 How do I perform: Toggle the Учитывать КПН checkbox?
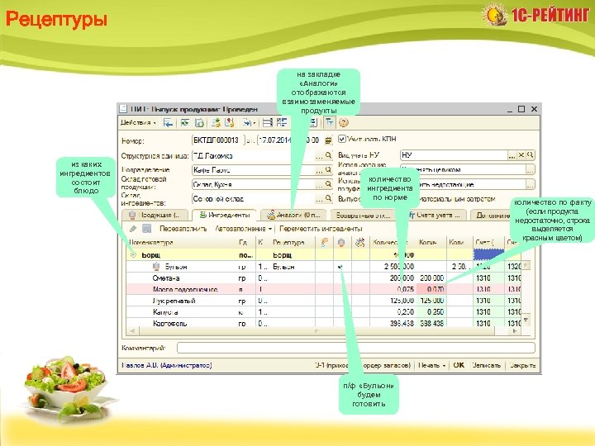tap(342, 139)
